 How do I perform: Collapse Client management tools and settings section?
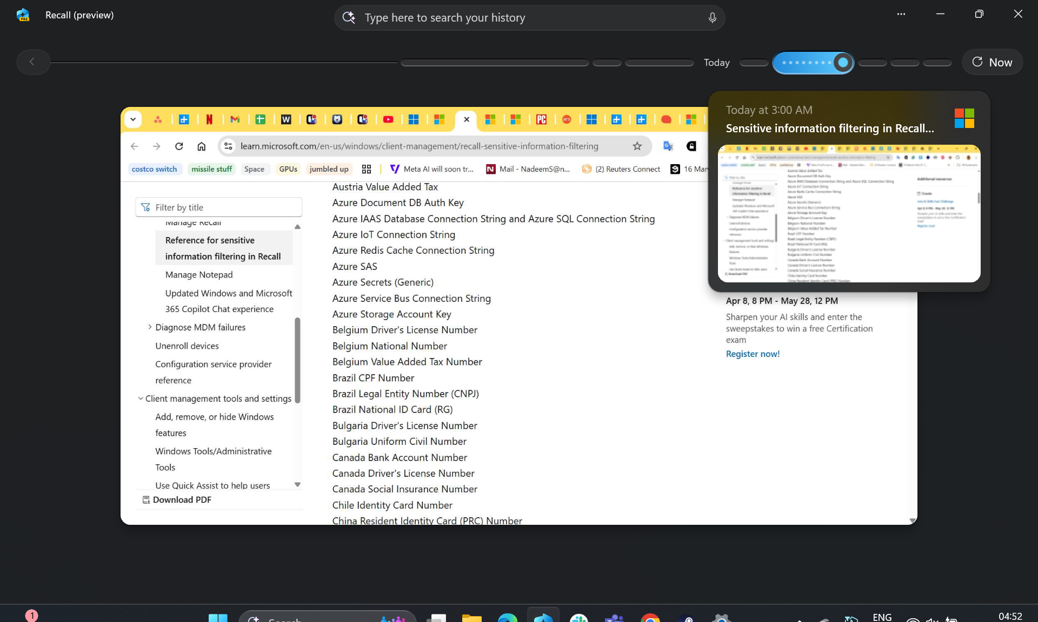[141, 398]
